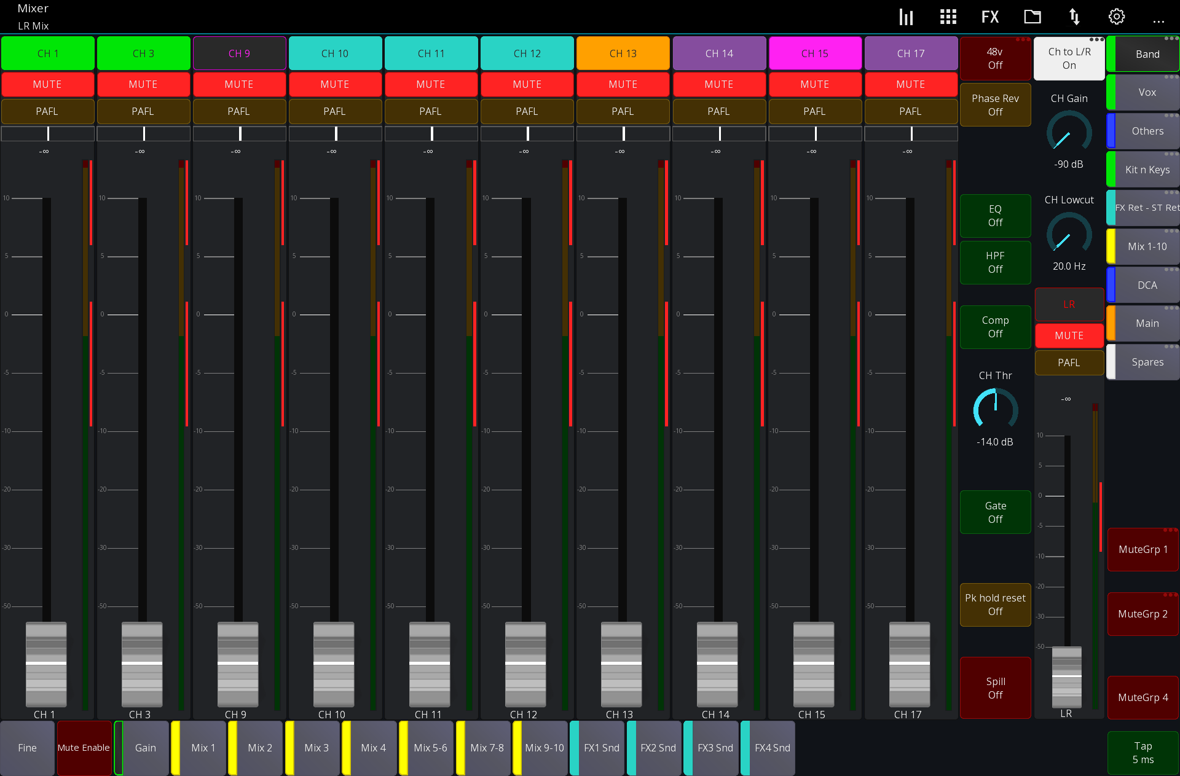
Task: Select the Mix 1-10 layer
Action: point(1143,246)
